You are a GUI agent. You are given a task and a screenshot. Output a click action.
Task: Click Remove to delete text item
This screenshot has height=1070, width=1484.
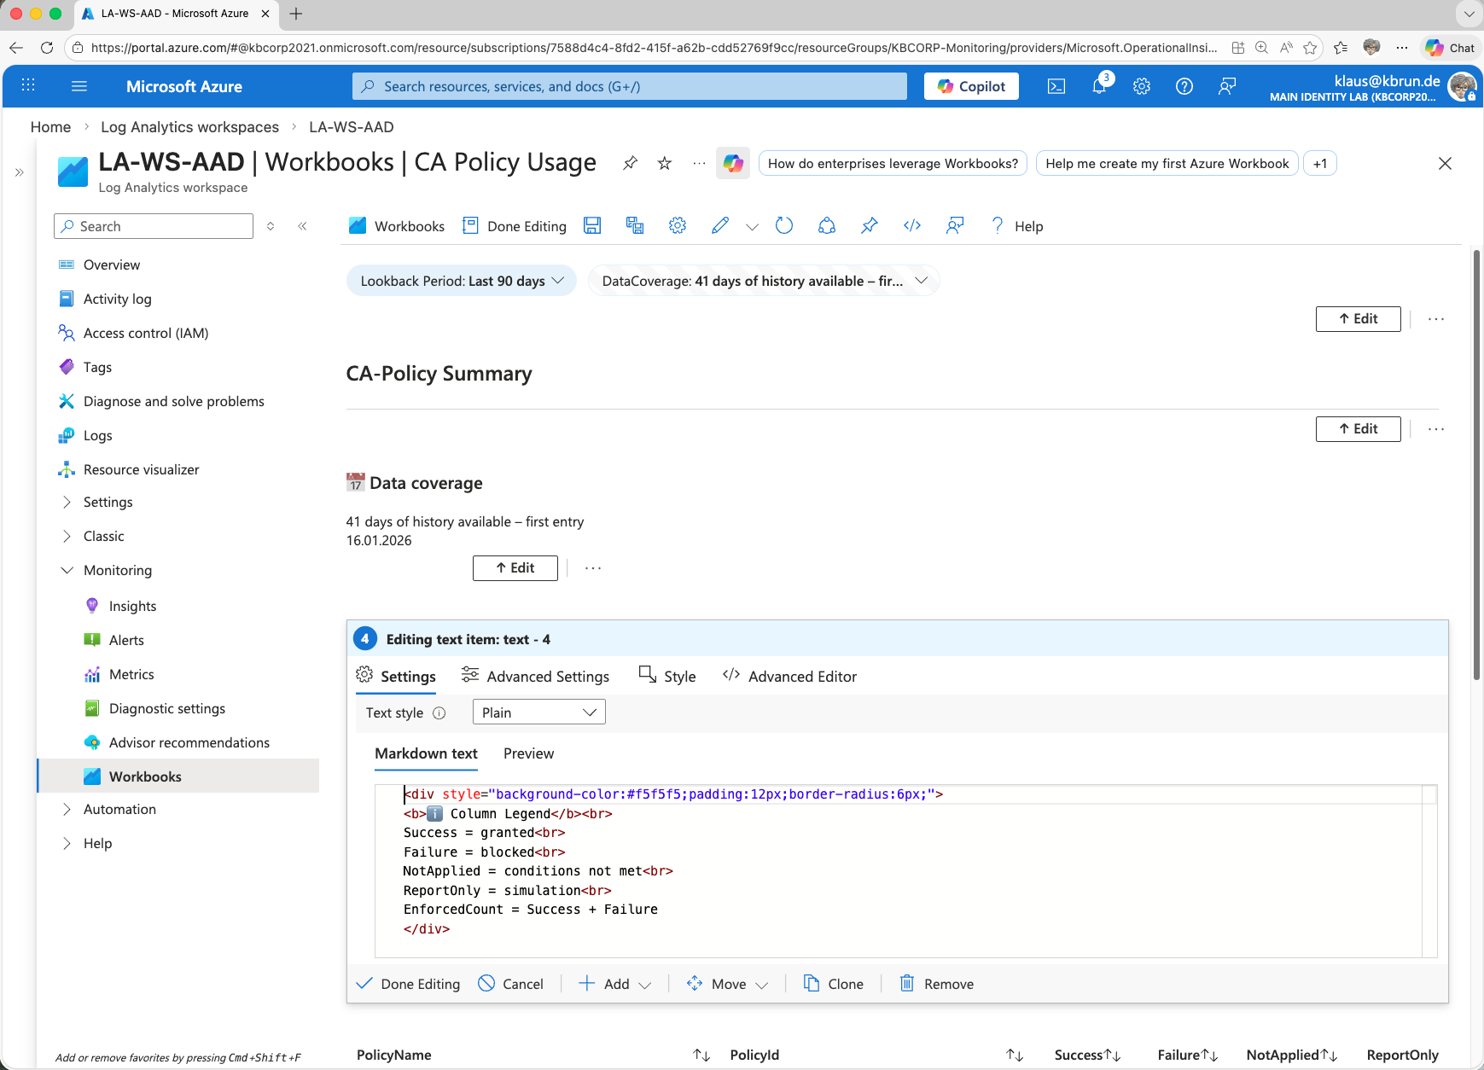pos(937,984)
